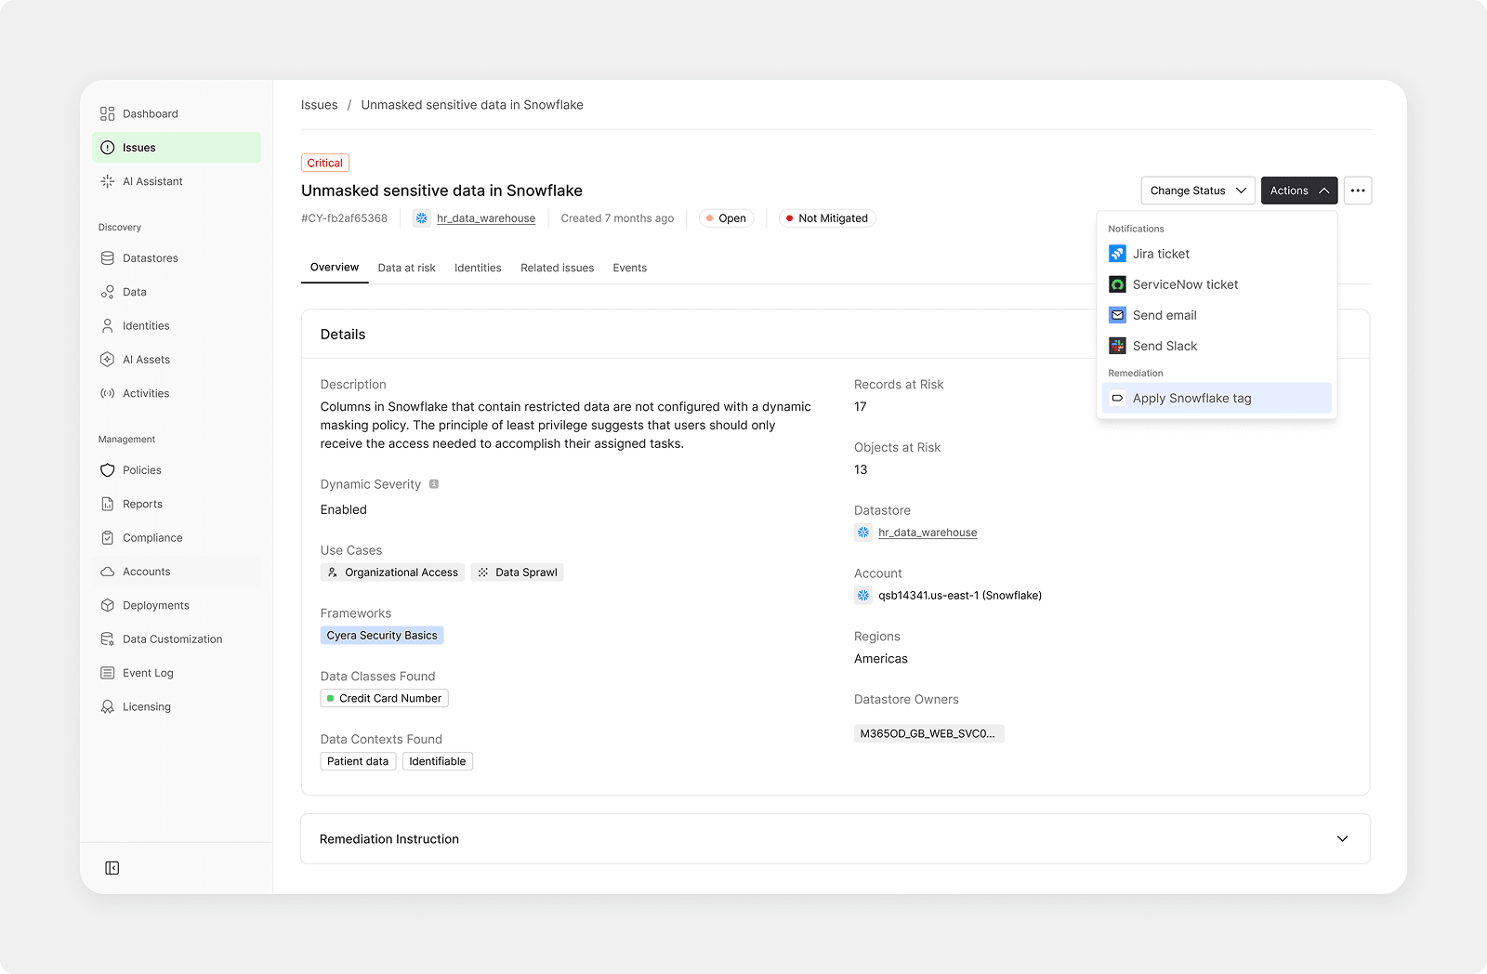Open the Dashboard from the sidebar
Image resolution: width=1487 pixels, height=974 pixels.
pyautogui.click(x=149, y=112)
